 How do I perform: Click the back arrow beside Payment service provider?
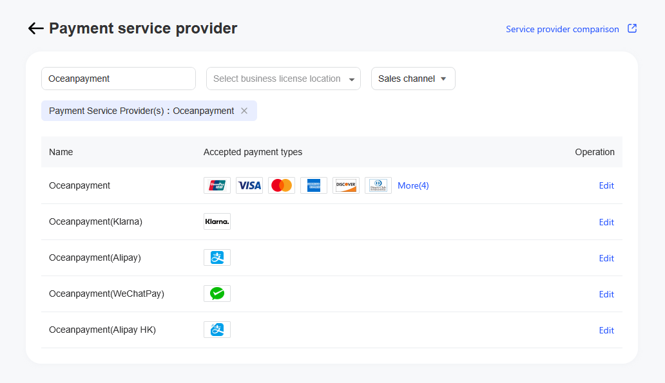tap(36, 28)
